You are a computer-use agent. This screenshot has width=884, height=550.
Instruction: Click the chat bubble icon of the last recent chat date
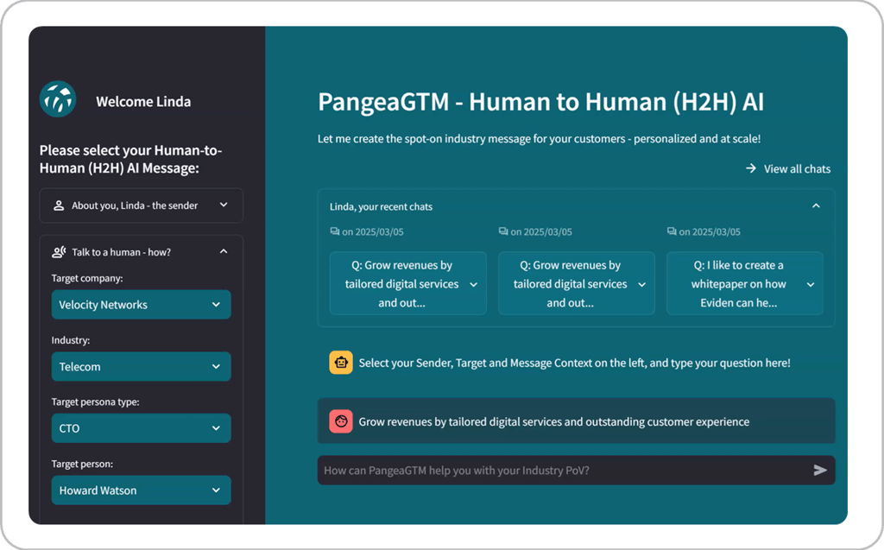(x=672, y=231)
